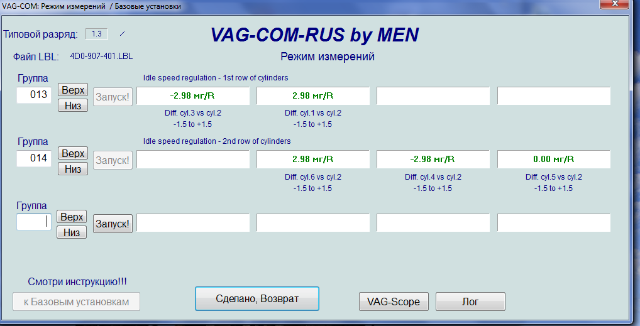Click the Типовой разряд 1.3 field
640x326 pixels.
(x=96, y=33)
